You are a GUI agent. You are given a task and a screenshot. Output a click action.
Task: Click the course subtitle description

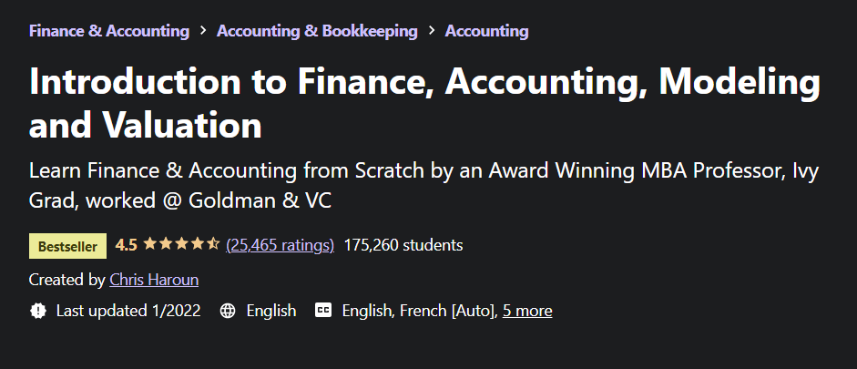(423, 186)
